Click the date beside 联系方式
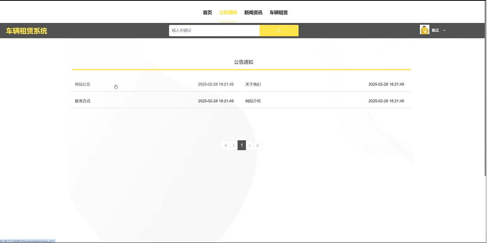The image size is (487, 243). click(x=216, y=101)
